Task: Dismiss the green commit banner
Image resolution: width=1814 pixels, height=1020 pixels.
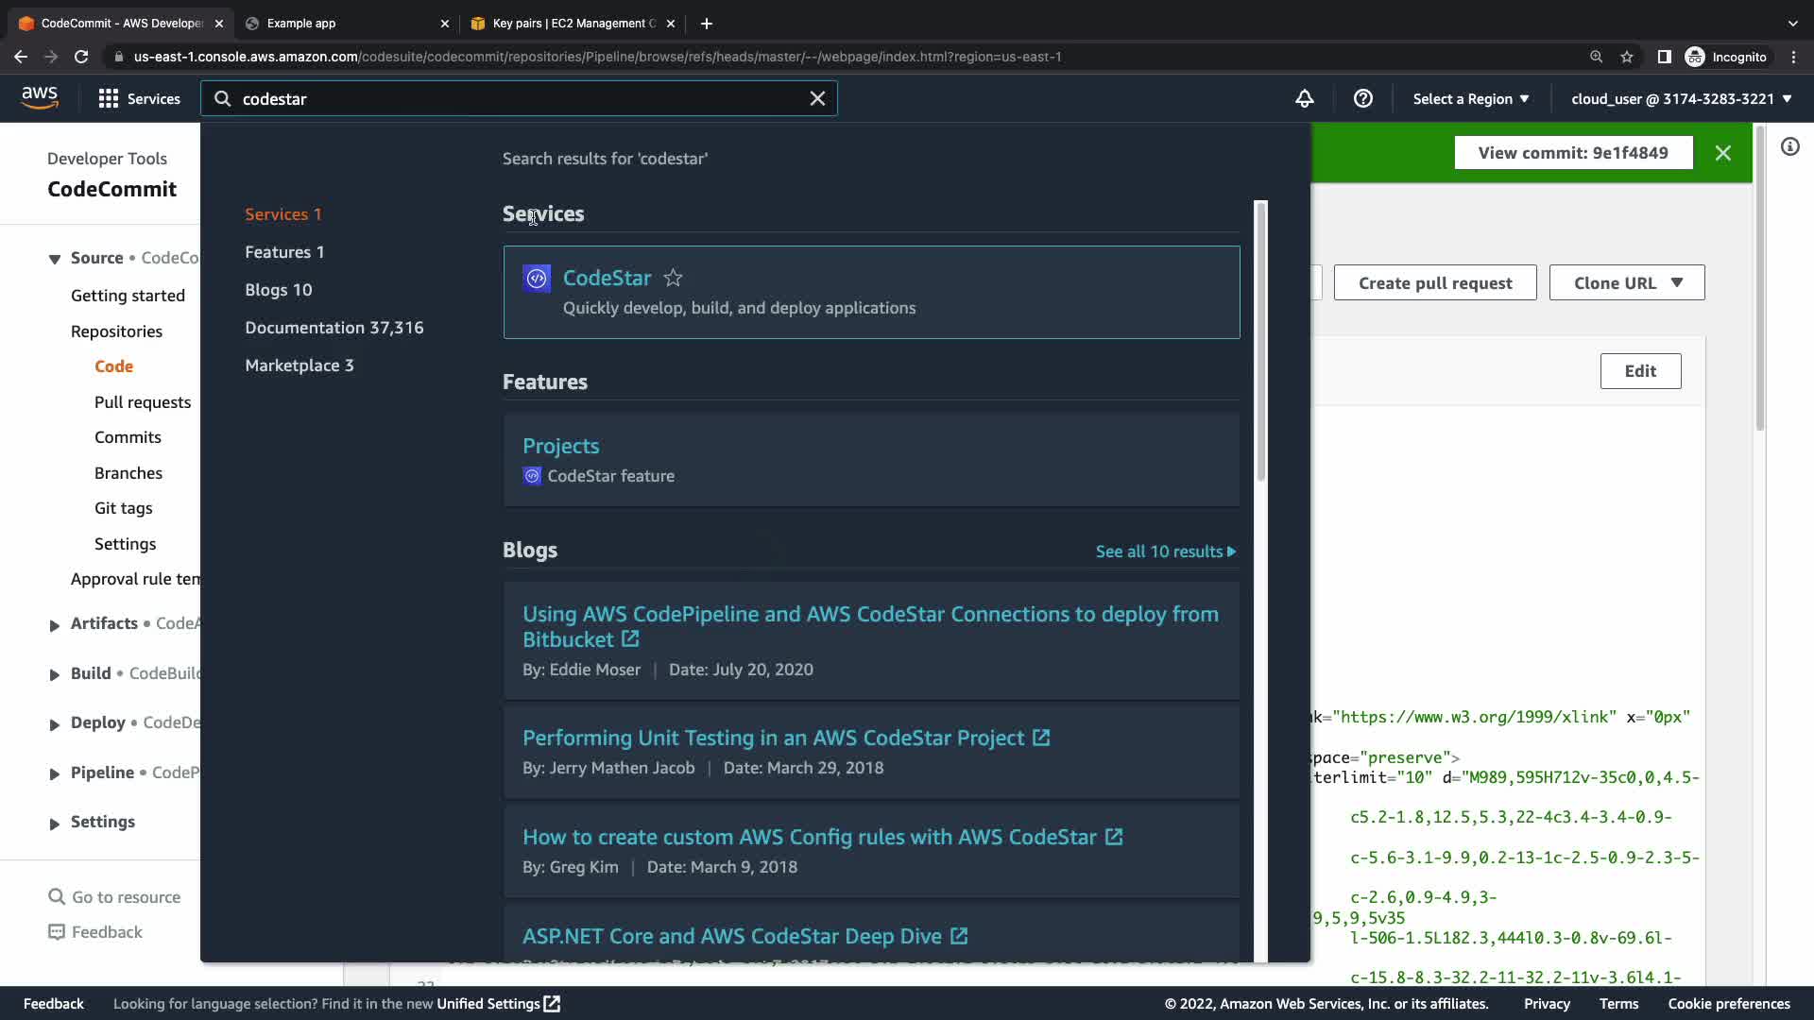Action: (x=1722, y=153)
